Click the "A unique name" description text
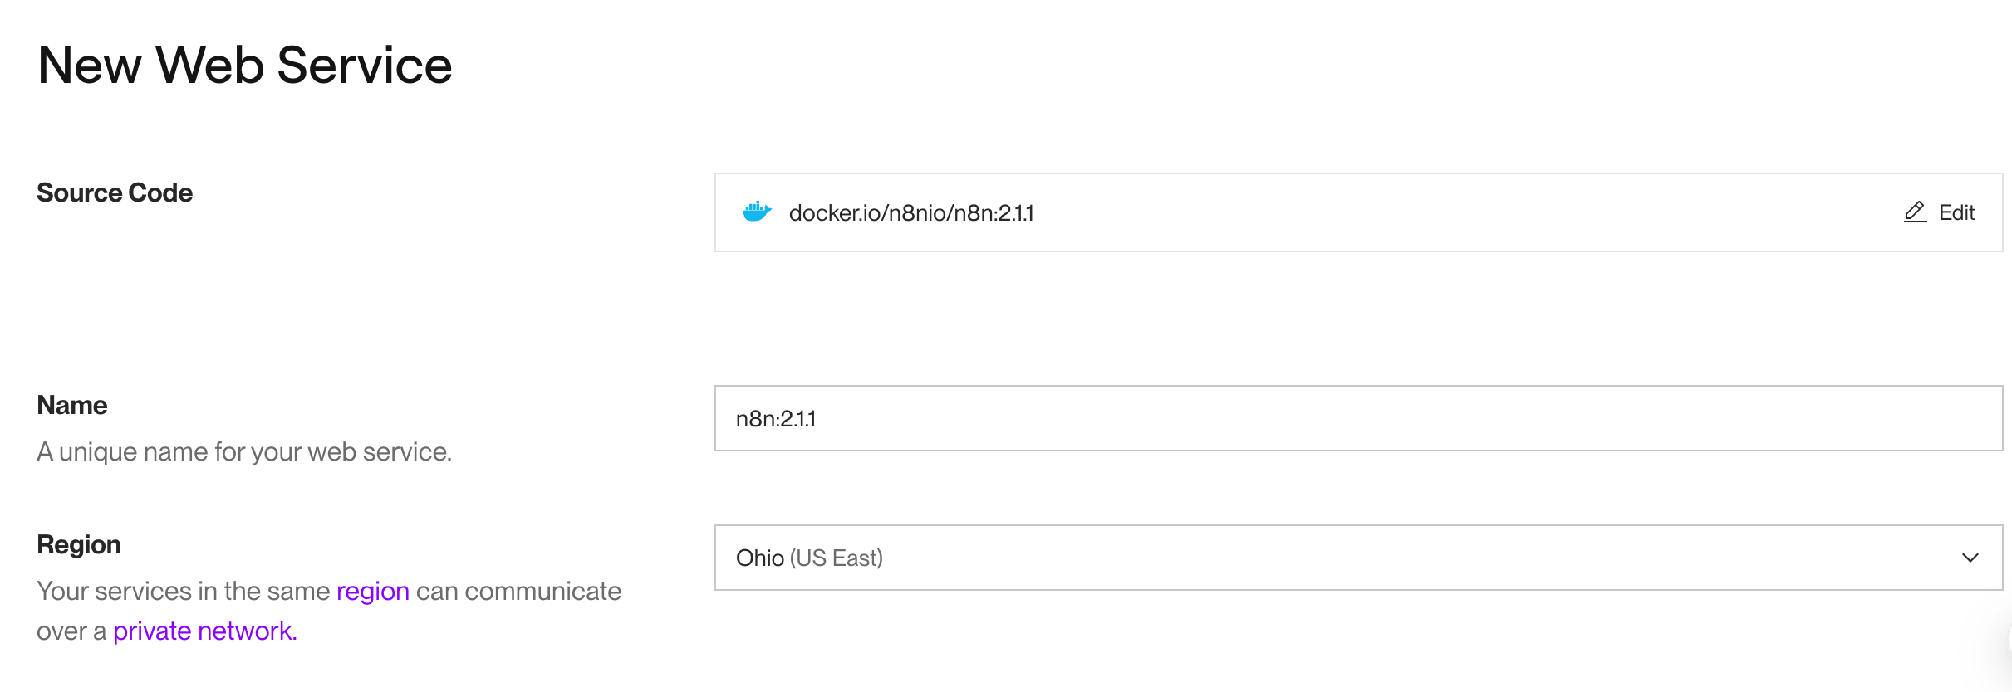 tap(244, 451)
